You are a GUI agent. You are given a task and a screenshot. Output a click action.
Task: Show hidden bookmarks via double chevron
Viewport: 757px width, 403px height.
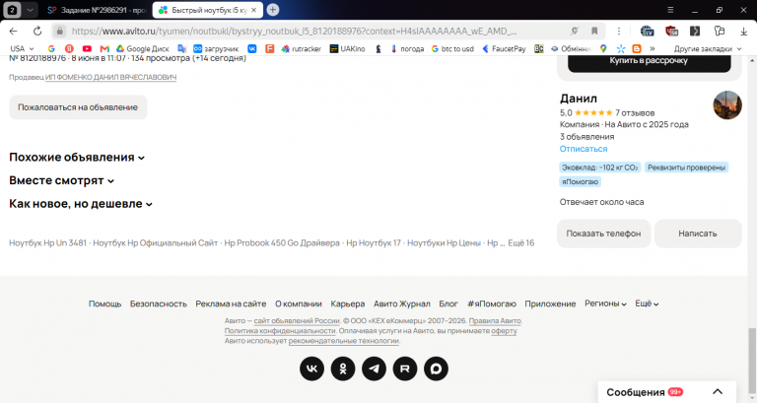[653, 48]
